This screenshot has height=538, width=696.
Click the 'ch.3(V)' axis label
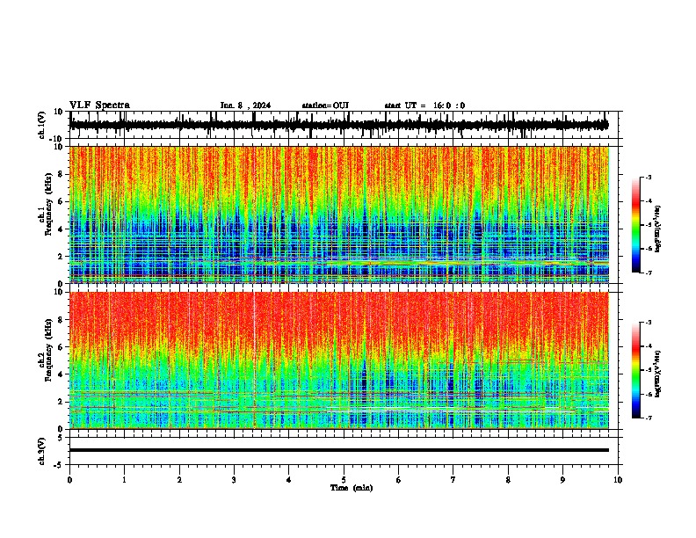point(42,451)
